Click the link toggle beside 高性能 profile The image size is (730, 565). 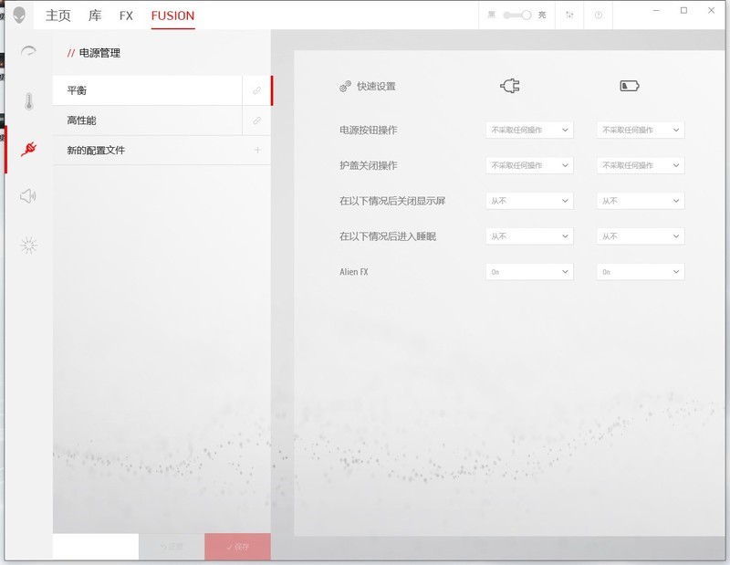tap(256, 120)
